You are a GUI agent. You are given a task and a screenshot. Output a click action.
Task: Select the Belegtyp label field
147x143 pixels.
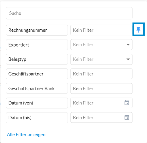click(37, 59)
